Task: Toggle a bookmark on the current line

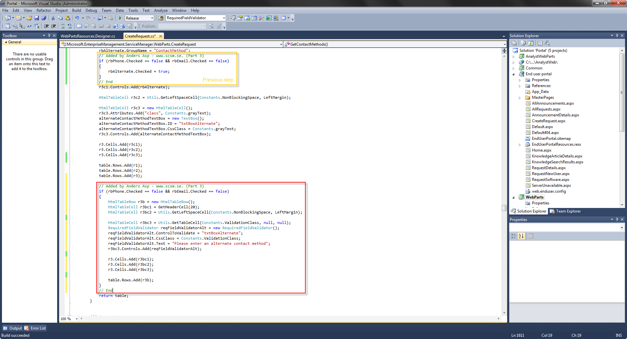Action: (79, 26)
